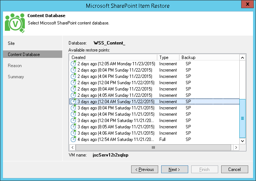Image resolution: width=256 pixels, height=181 pixels.
Task: Click the Veeam SharePoint wizard logo
Action: click(15, 23)
